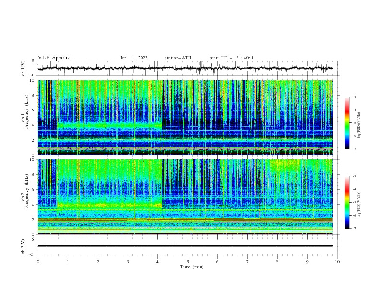
Task: Click the bright 4 kHz emission band in ch.1 spectrogram
Action: (x=109, y=125)
